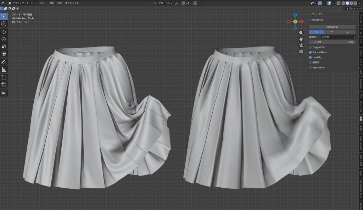This screenshot has height=210, width=363.
Task: Uncheck the Cut and Mirror option
Action: (x=311, y=52)
